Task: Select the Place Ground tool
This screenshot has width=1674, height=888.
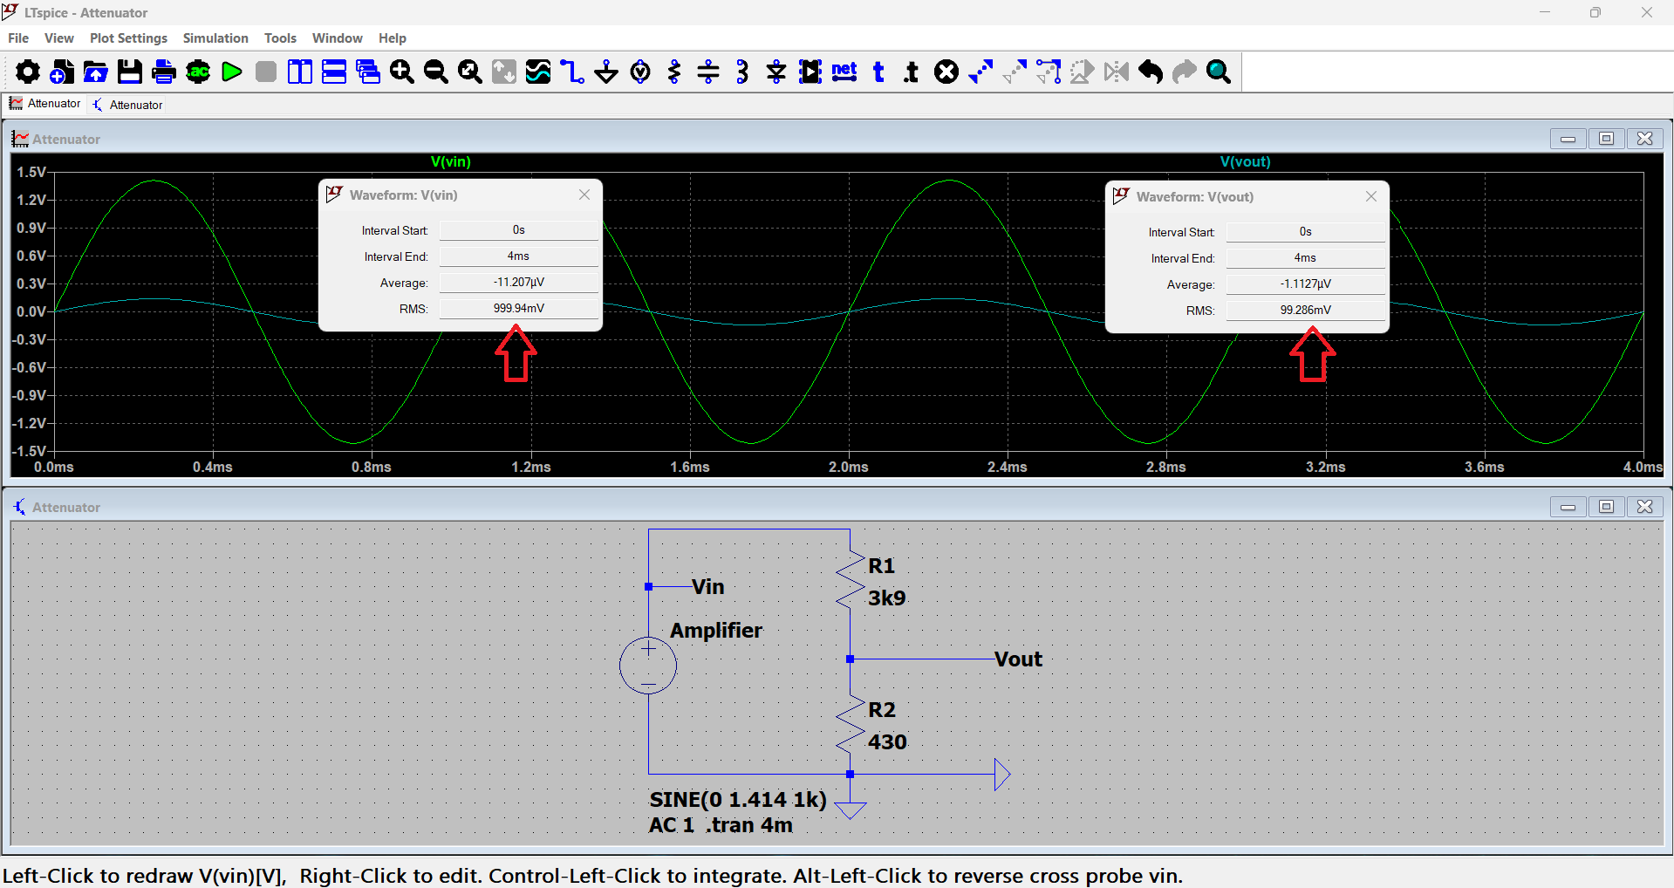Action: tap(606, 72)
